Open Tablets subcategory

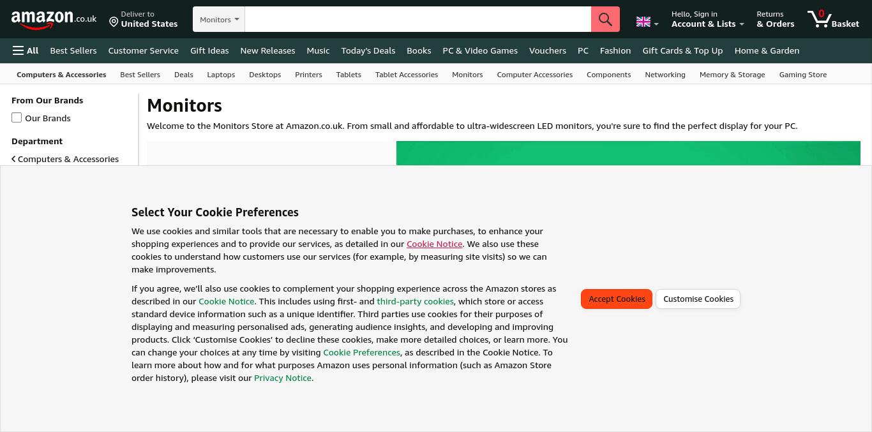[x=349, y=75]
